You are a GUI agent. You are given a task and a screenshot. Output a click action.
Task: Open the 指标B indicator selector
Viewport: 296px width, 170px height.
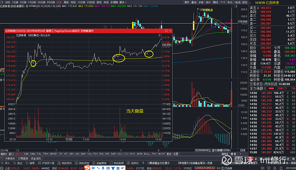click(225, 154)
